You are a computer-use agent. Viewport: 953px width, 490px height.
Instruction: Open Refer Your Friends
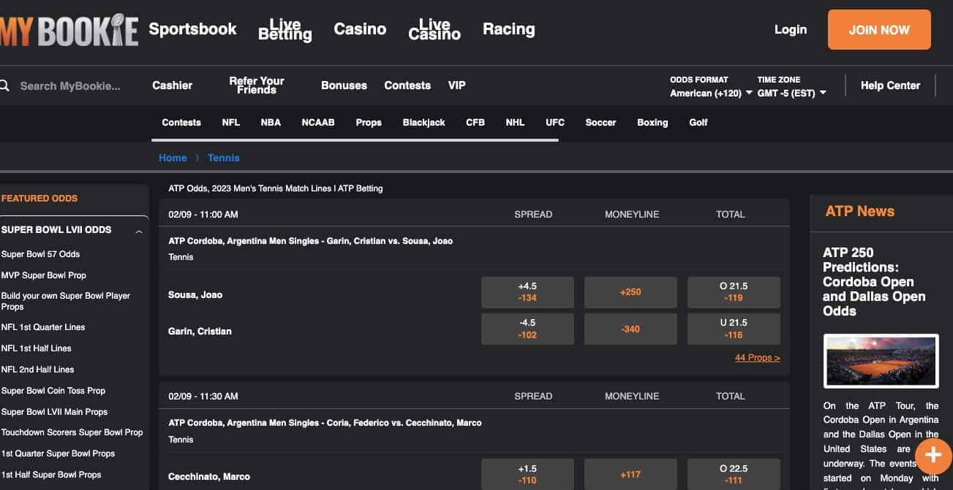(x=257, y=85)
